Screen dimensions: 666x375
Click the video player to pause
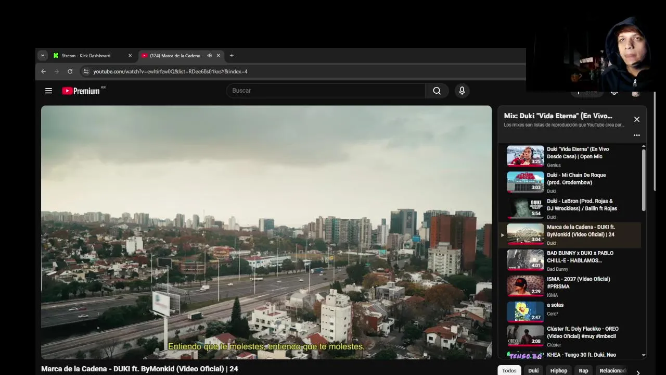coord(266,232)
